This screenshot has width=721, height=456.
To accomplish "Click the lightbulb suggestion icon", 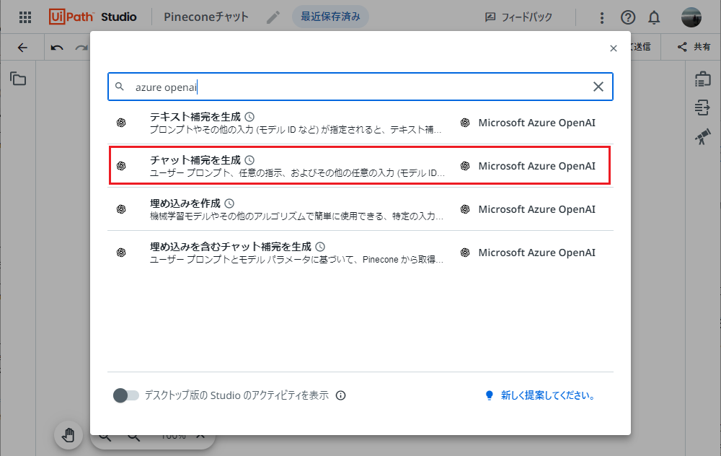I will (490, 395).
